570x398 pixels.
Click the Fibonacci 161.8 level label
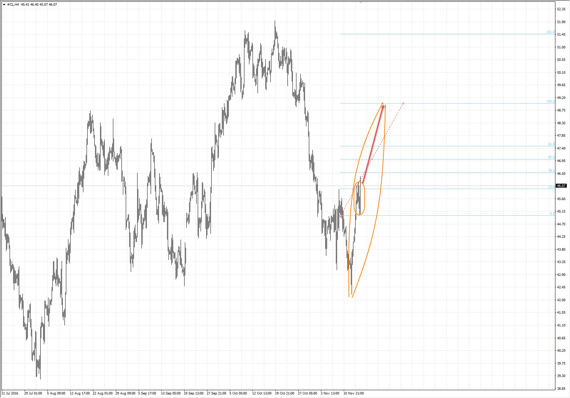coord(550,32)
